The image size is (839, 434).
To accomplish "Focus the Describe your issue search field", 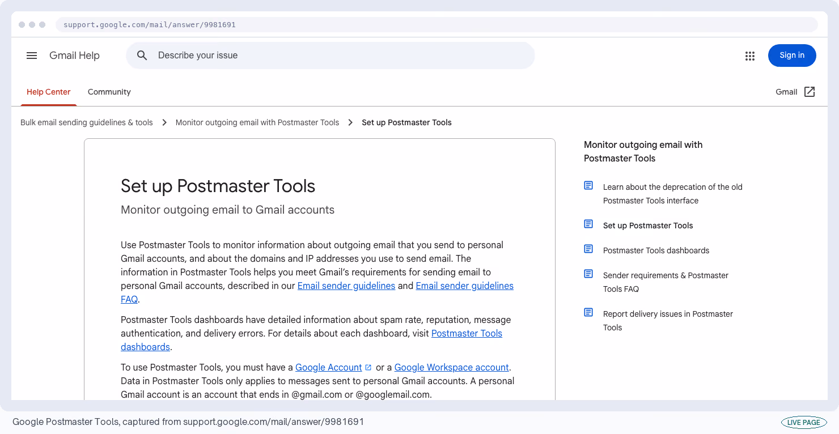I will click(330, 56).
